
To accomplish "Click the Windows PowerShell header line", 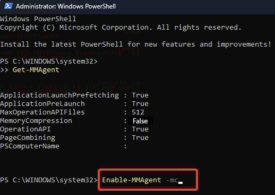I will coord(38,19).
